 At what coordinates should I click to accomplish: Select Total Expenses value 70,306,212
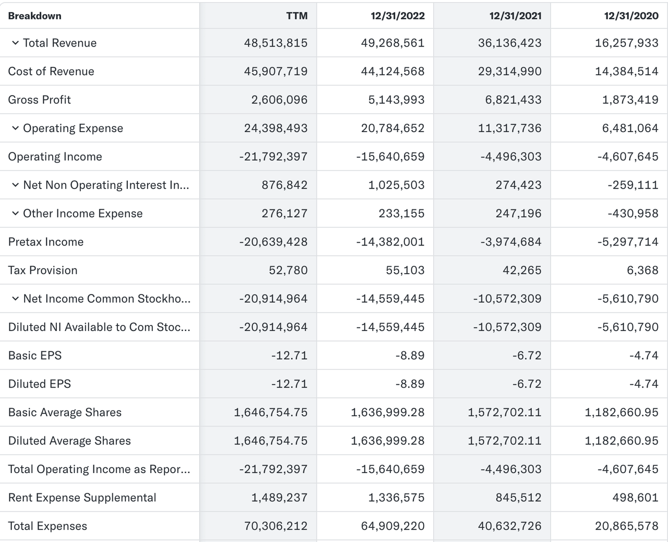tap(276, 526)
